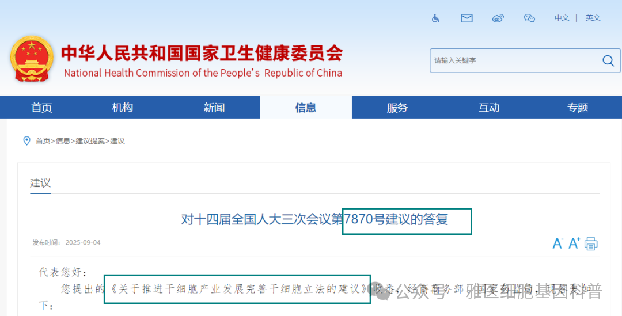Screen dimensions: 622x316
Task: Focus the 请输入关键字 search field
Action: coord(513,60)
